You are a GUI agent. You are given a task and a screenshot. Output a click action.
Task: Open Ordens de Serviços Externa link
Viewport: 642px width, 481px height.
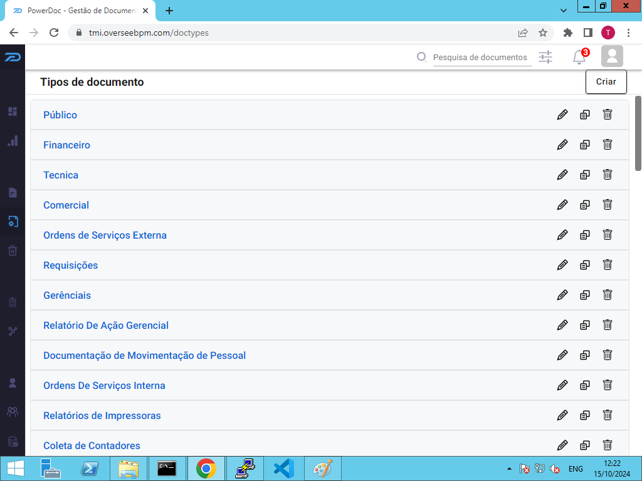click(105, 235)
